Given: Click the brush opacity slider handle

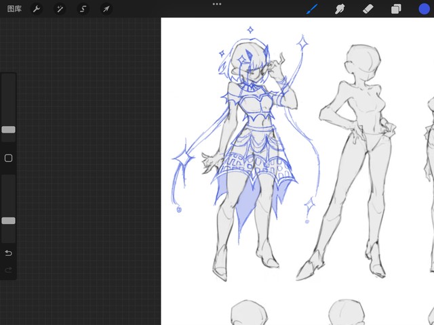Looking at the screenshot, I should [x=8, y=221].
